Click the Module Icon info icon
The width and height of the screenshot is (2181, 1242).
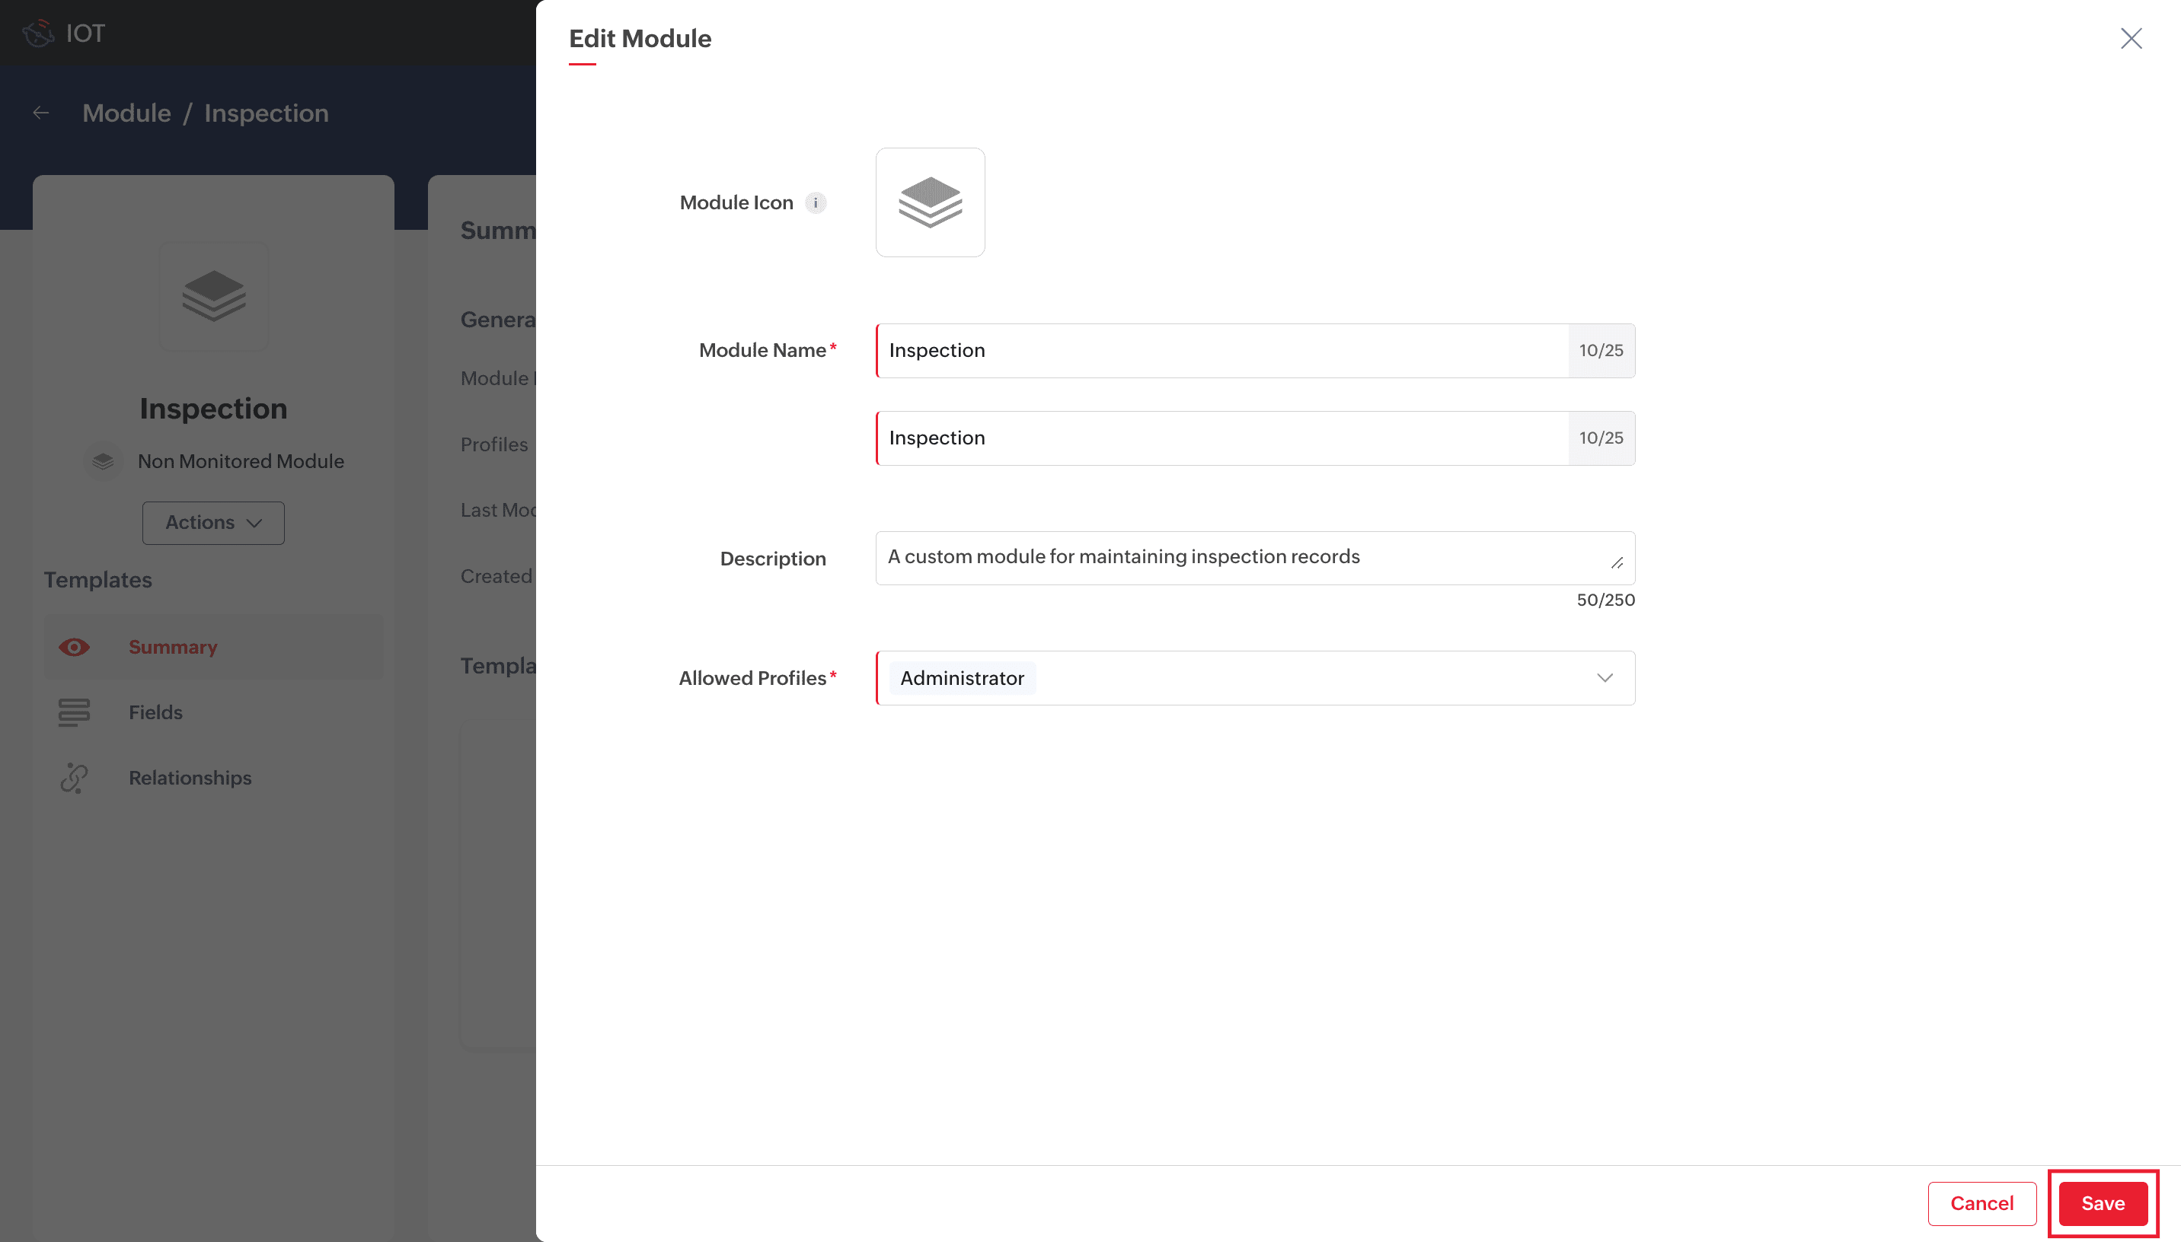click(816, 203)
